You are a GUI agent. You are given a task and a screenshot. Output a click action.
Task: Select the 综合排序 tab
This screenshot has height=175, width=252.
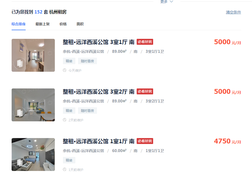pyautogui.click(x=18, y=24)
